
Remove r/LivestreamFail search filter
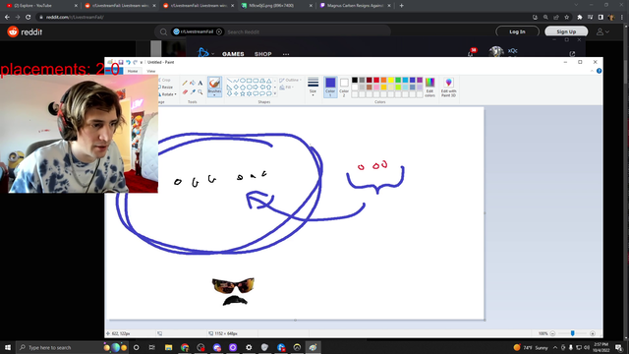coord(219,31)
